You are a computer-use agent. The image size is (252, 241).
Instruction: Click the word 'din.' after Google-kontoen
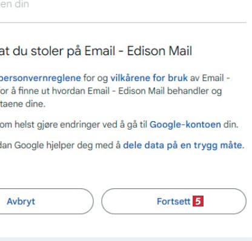coord(231,125)
